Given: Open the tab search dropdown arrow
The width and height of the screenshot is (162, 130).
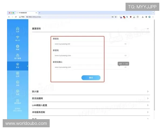Looking at the screenshot, I should point(153,13).
